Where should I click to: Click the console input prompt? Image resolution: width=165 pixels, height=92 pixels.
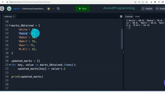pos(129,28)
